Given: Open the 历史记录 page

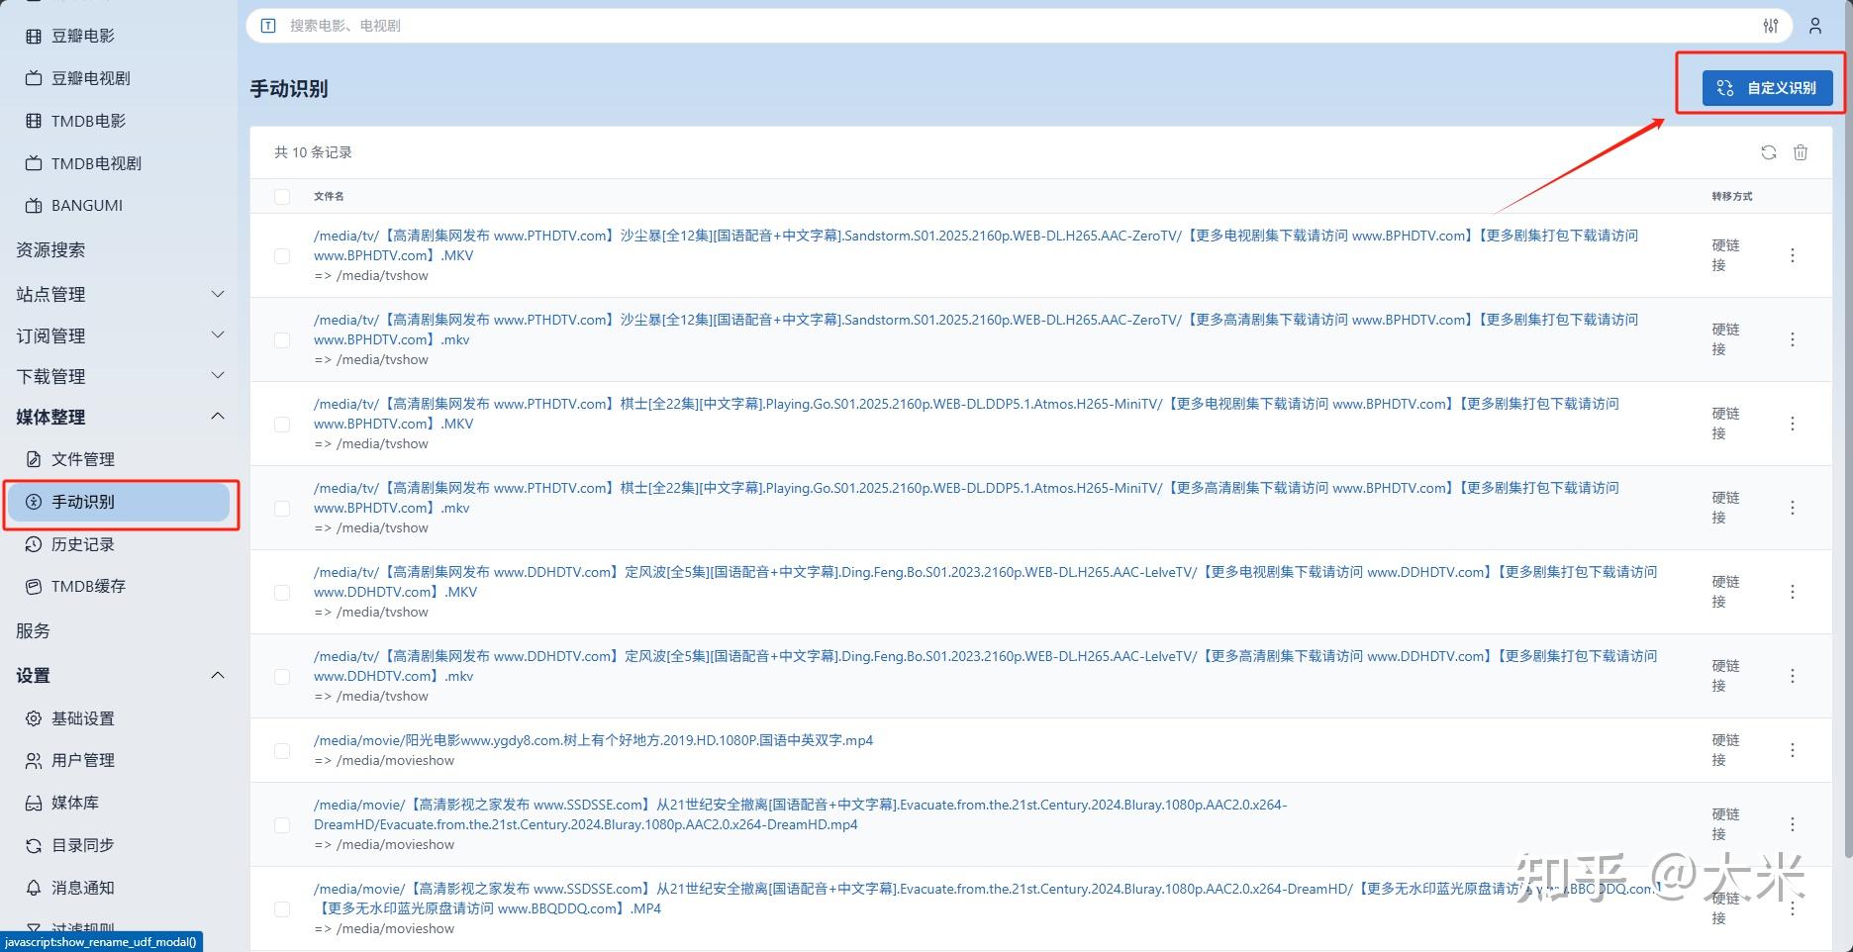Looking at the screenshot, I should point(82,543).
